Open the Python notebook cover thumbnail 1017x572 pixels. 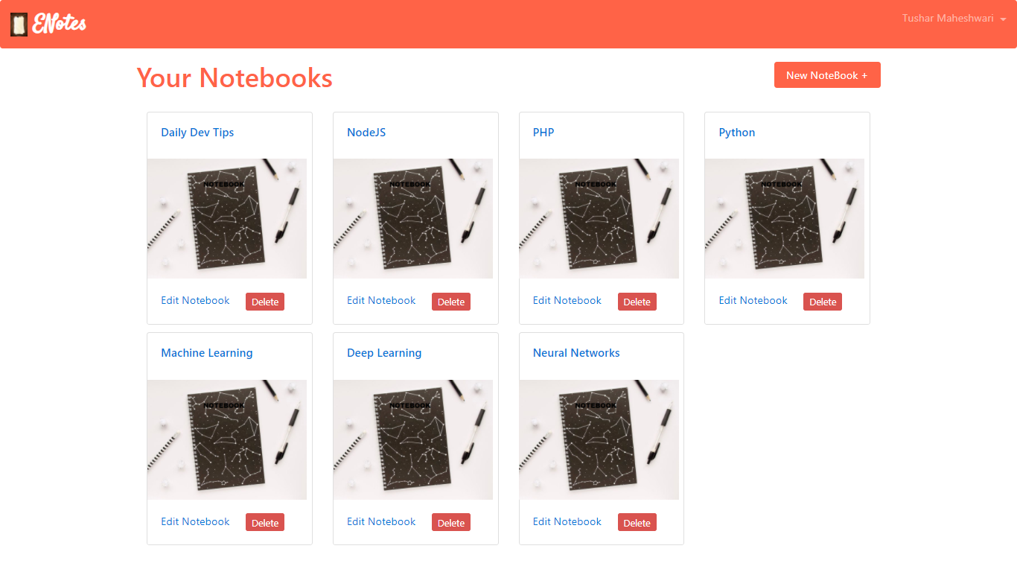[785, 218]
